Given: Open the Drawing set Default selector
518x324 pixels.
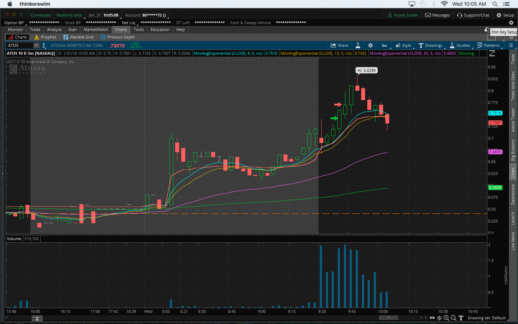Looking at the screenshot, I should pyautogui.click(x=487, y=318).
